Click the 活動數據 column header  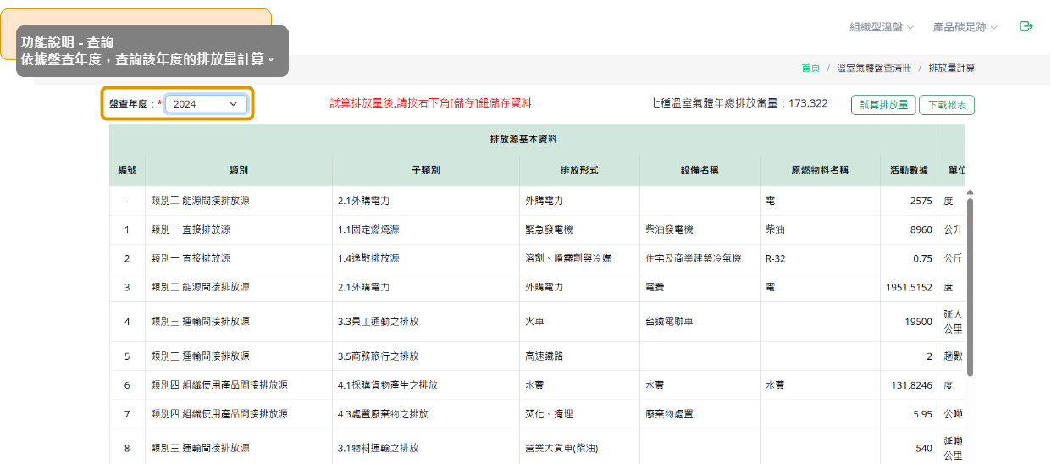coord(907,170)
